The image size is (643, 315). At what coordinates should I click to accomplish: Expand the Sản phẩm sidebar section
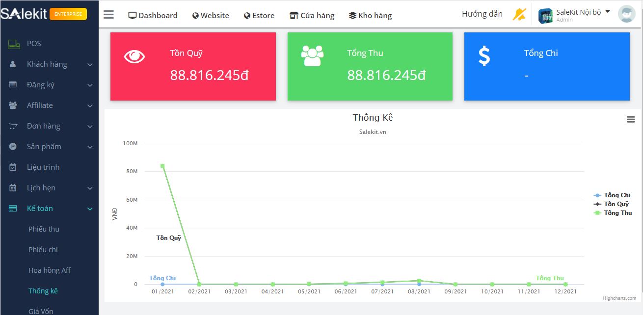click(x=44, y=147)
